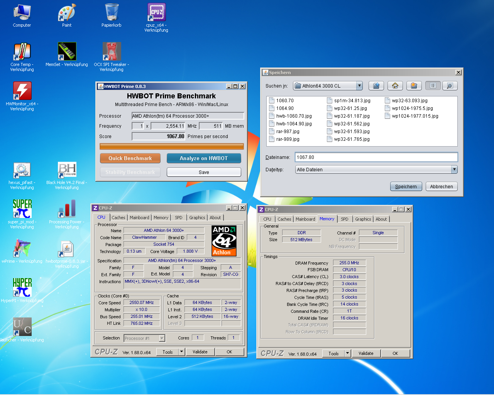This screenshot has height=395, width=494.
Task: Open the Black Hole V4.2 Final shortcut
Action: coord(67,176)
